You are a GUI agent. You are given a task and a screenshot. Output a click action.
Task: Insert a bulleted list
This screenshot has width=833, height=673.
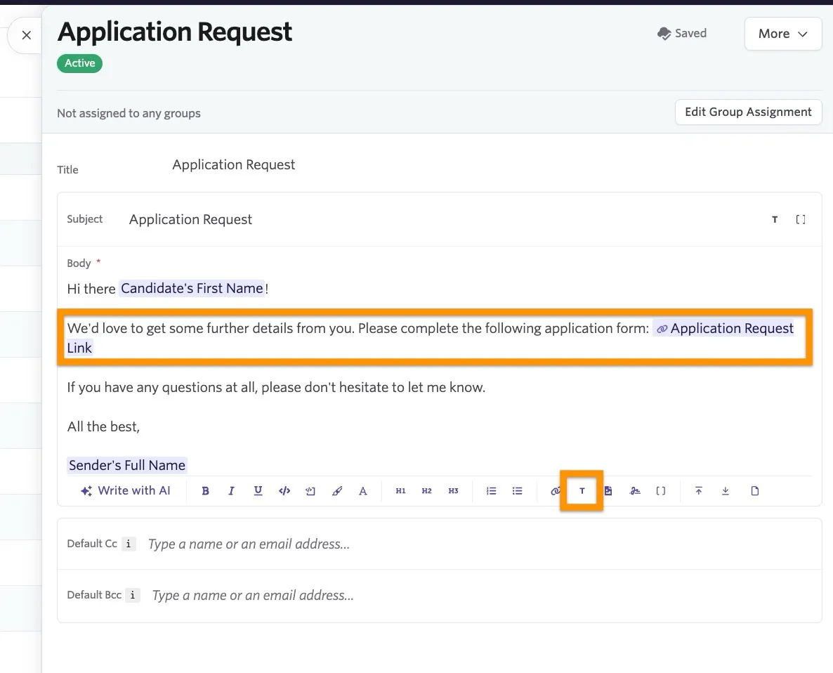point(518,491)
